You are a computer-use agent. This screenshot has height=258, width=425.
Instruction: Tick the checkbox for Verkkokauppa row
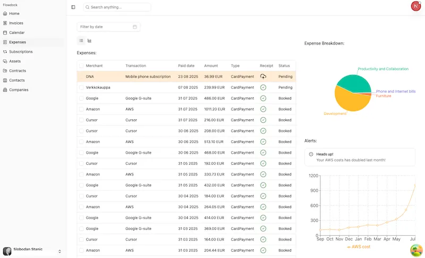(81, 87)
